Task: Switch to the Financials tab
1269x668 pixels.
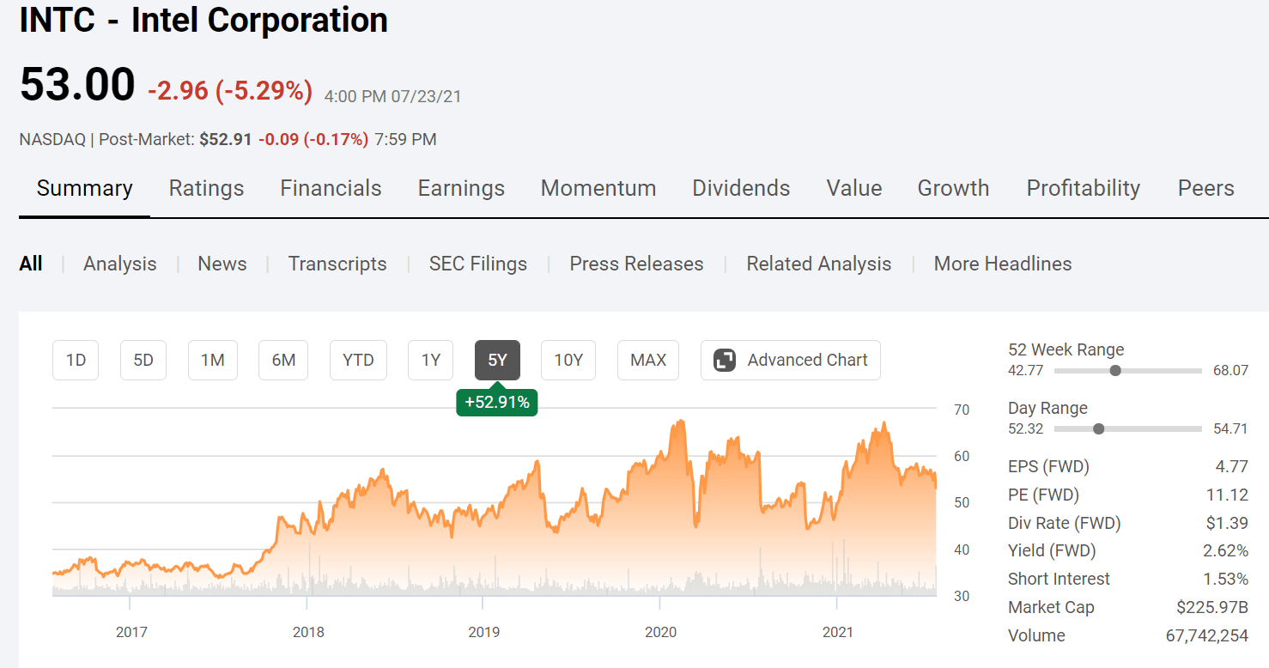Action: [x=331, y=188]
